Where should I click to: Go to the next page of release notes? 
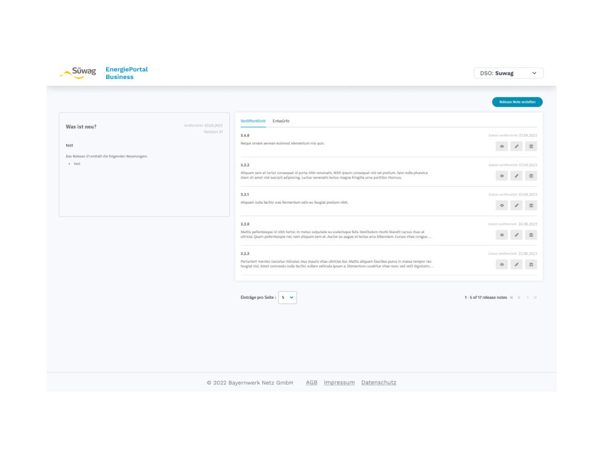(x=527, y=297)
